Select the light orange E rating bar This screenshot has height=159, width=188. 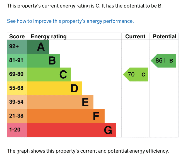tap(60, 102)
